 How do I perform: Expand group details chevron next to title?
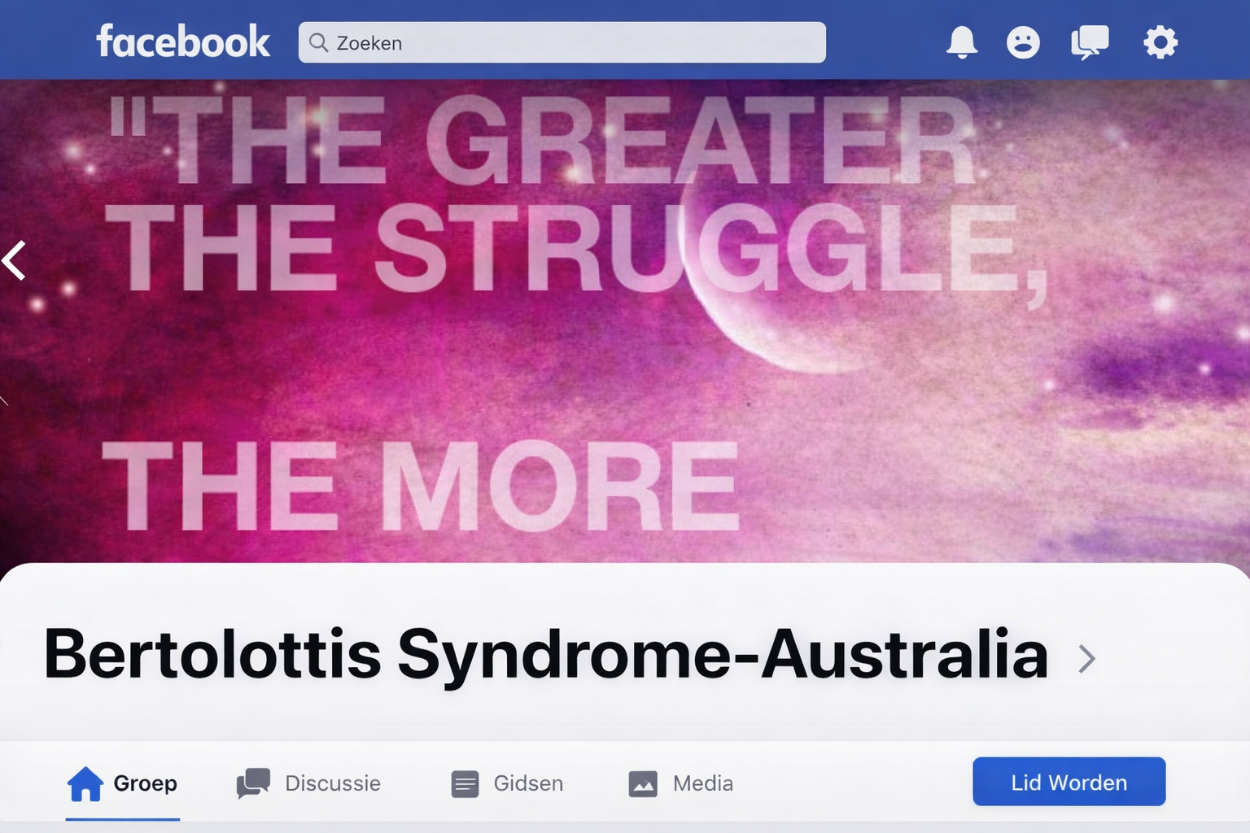(1087, 658)
